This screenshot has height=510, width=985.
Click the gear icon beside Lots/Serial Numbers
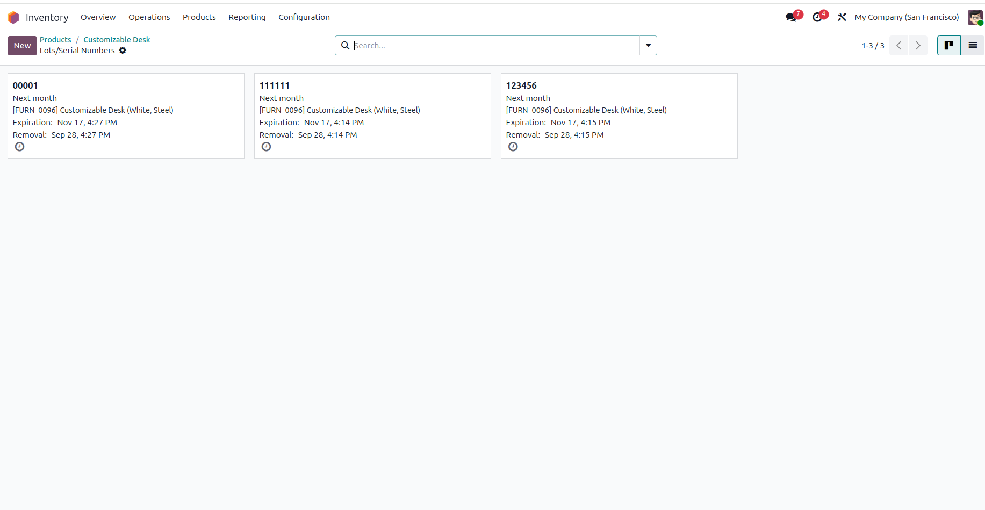click(123, 51)
